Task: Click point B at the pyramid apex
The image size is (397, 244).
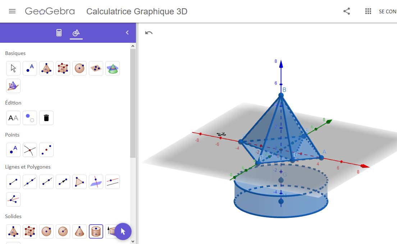Action: [281, 95]
